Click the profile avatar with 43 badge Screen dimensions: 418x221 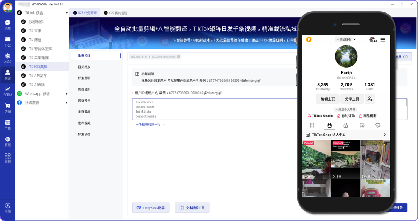(373, 39)
